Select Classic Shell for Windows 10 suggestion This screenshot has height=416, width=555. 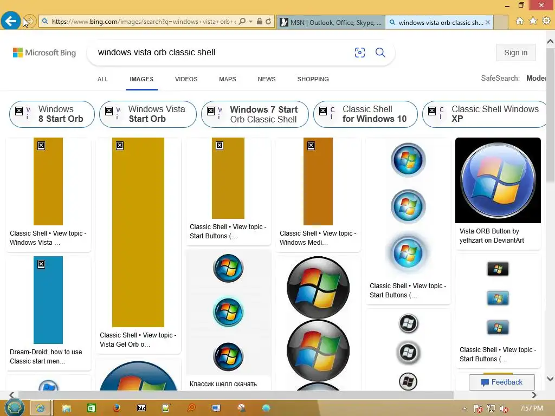pos(365,114)
